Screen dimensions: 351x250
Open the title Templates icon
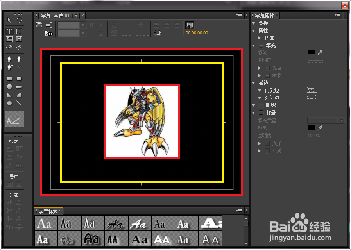[49, 34]
